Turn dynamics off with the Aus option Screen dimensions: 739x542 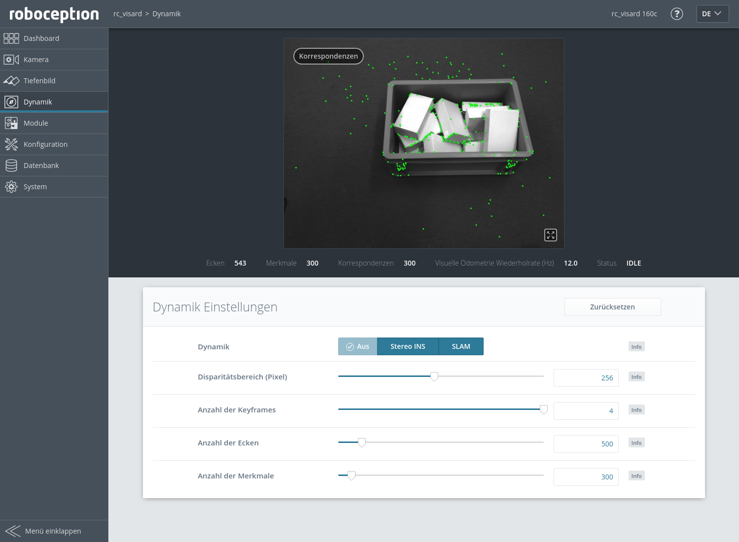click(357, 346)
